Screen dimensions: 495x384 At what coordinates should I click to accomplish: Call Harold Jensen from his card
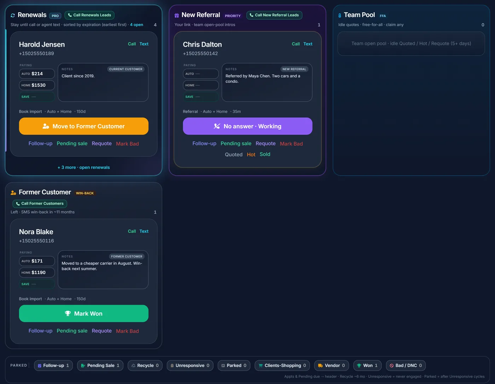[132, 44]
